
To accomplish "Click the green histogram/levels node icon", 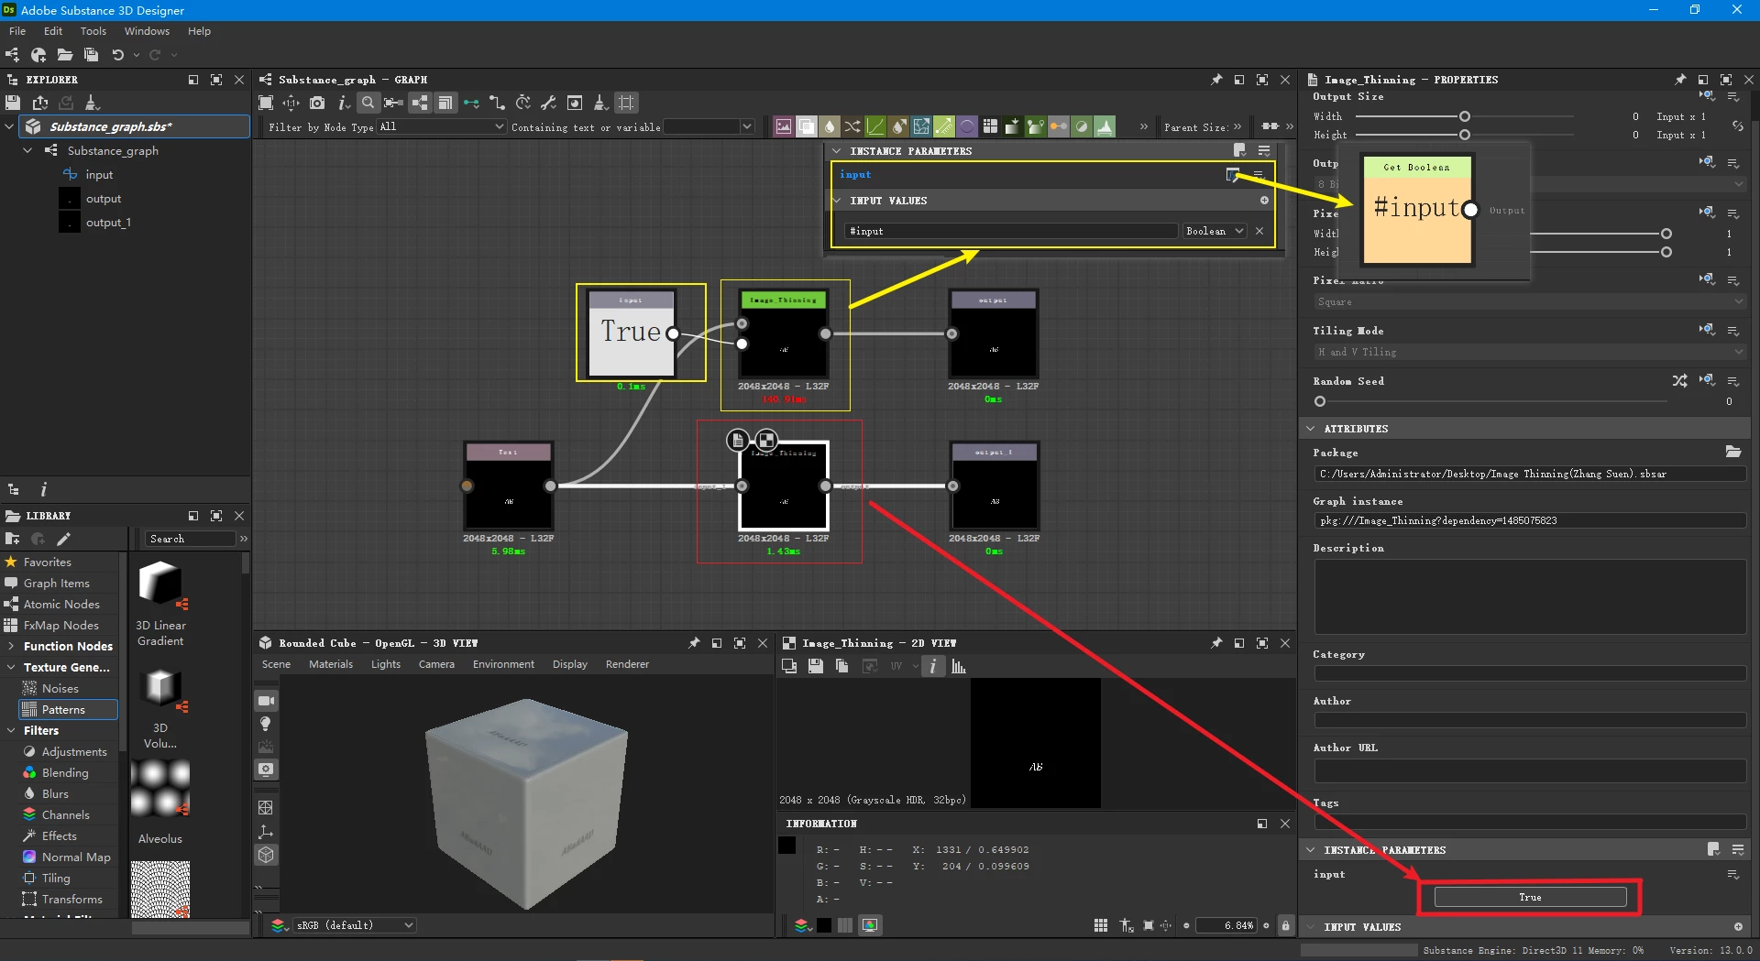I will coord(1105,126).
